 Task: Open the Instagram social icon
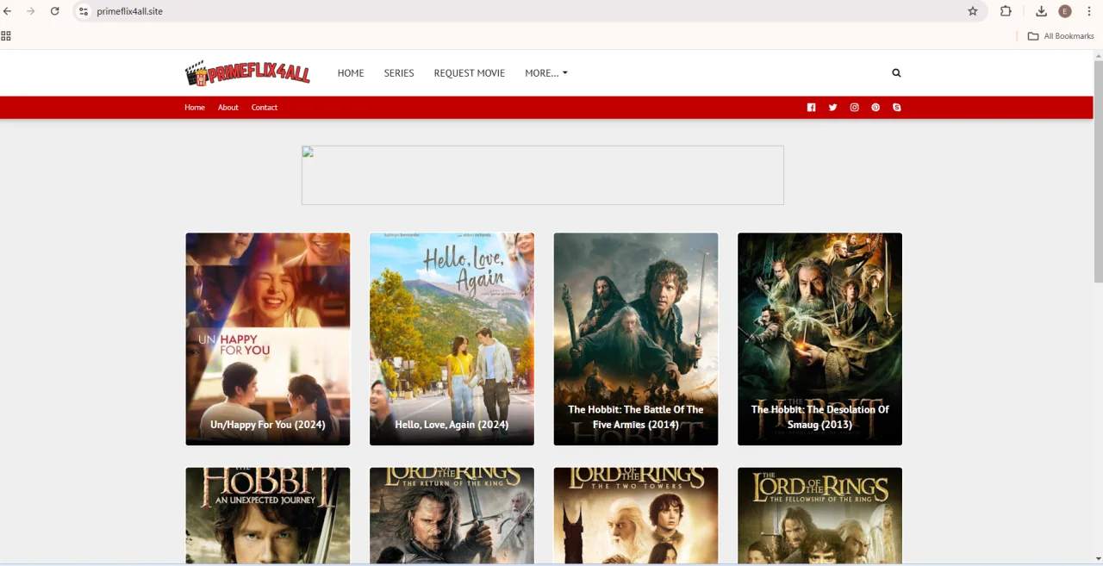tap(854, 108)
